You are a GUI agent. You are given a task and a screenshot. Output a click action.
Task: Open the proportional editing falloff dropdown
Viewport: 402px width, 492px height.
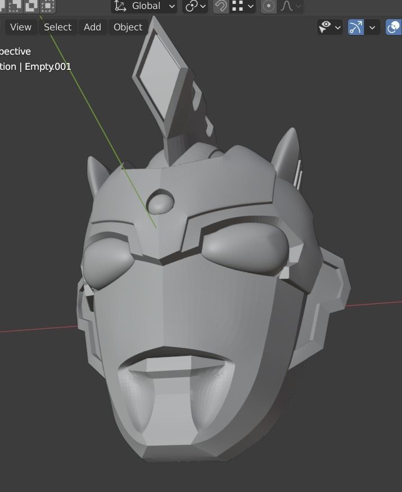[290, 6]
